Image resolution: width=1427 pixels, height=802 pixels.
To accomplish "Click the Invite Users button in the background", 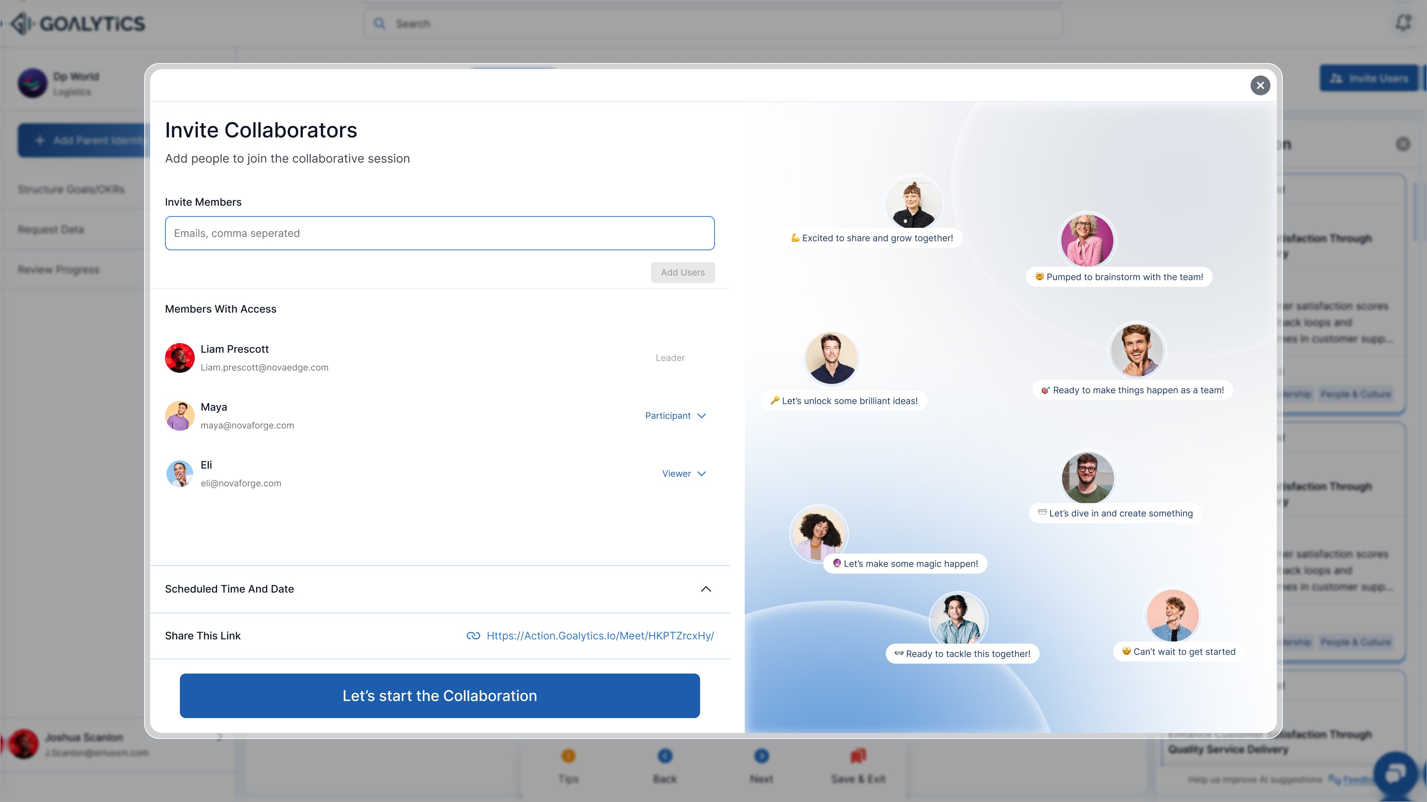I will tap(1368, 79).
